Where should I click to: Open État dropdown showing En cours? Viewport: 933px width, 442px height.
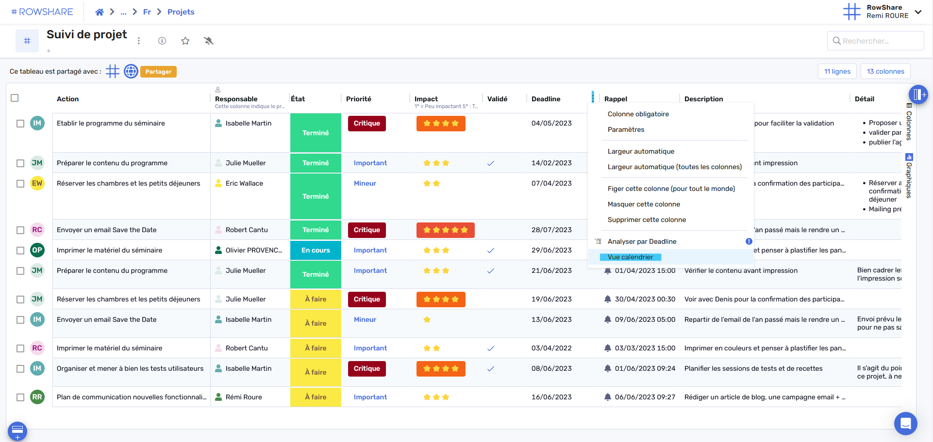pyautogui.click(x=316, y=250)
